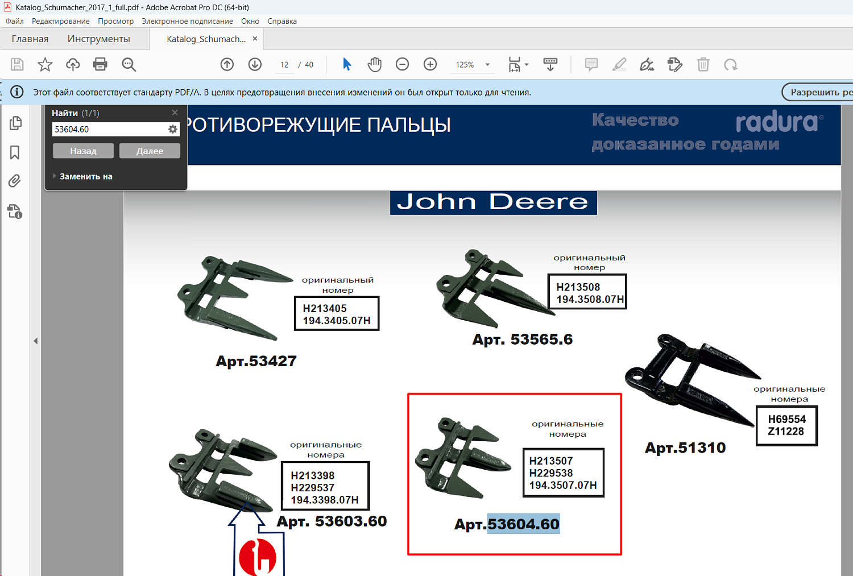The image size is (853, 576).
Task: Open the zoom level dropdown
Action: point(487,65)
